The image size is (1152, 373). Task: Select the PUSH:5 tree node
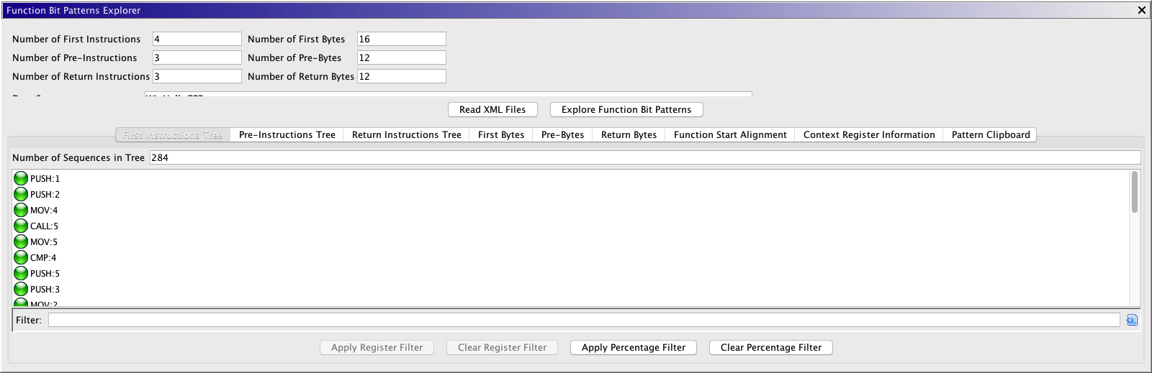[x=45, y=274]
